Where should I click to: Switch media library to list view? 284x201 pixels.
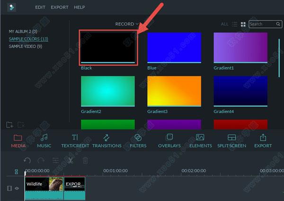click(235, 24)
